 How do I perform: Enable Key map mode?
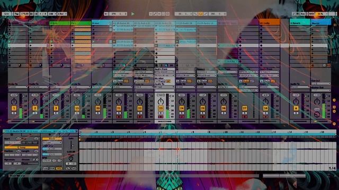tap(303, 14)
